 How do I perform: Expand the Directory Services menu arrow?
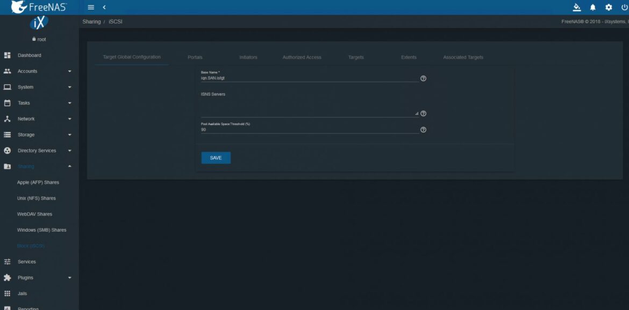pos(69,151)
